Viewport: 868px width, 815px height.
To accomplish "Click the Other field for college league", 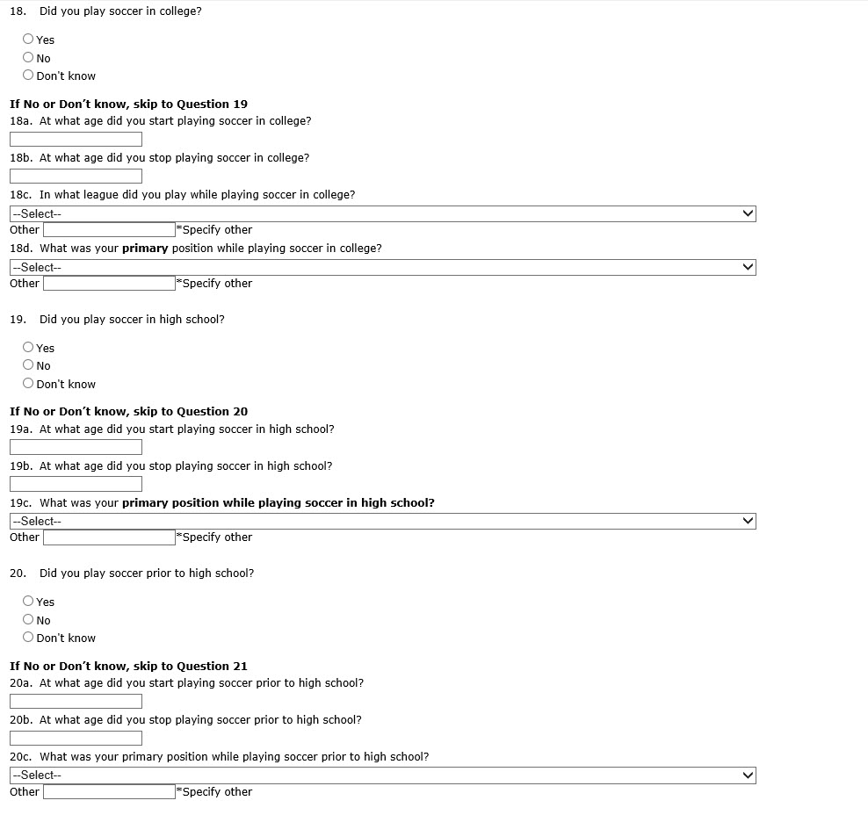I will 109,230.
